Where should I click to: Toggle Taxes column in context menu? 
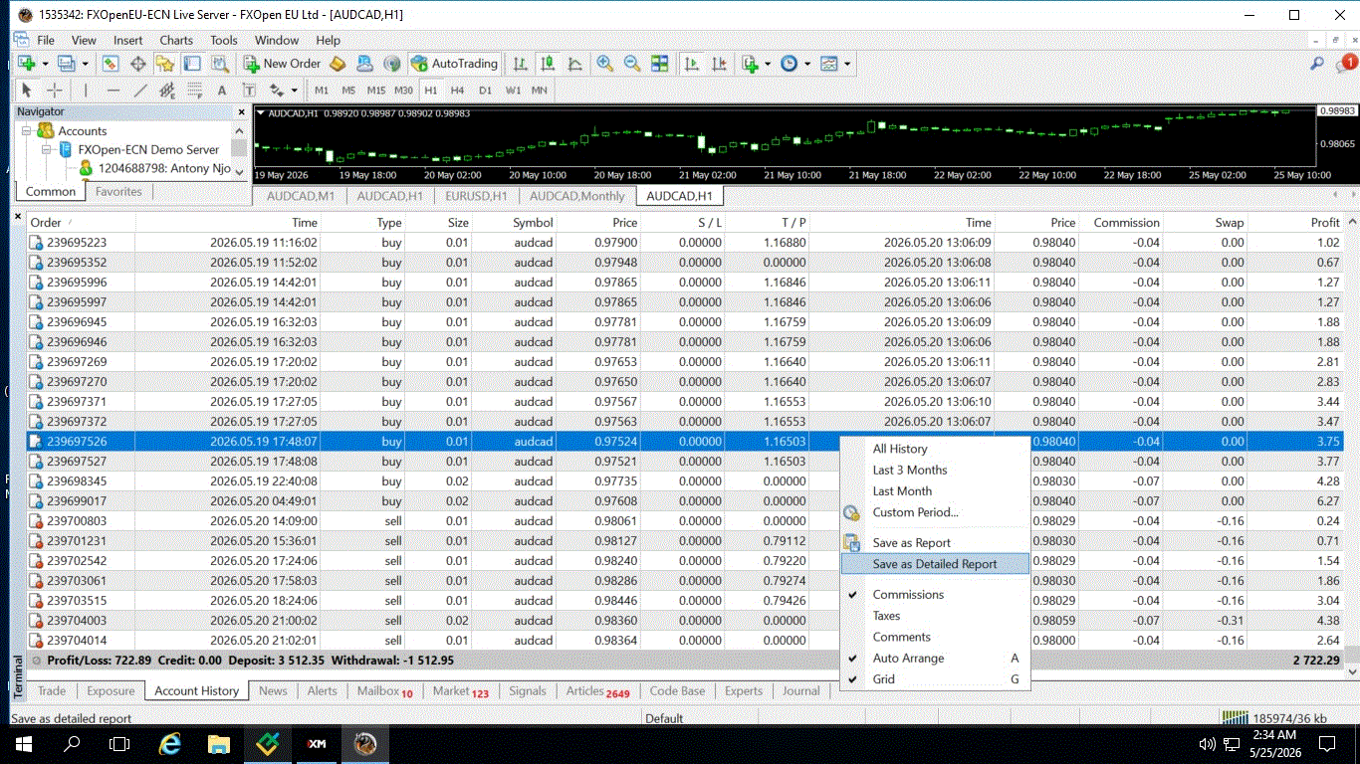point(886,616)
